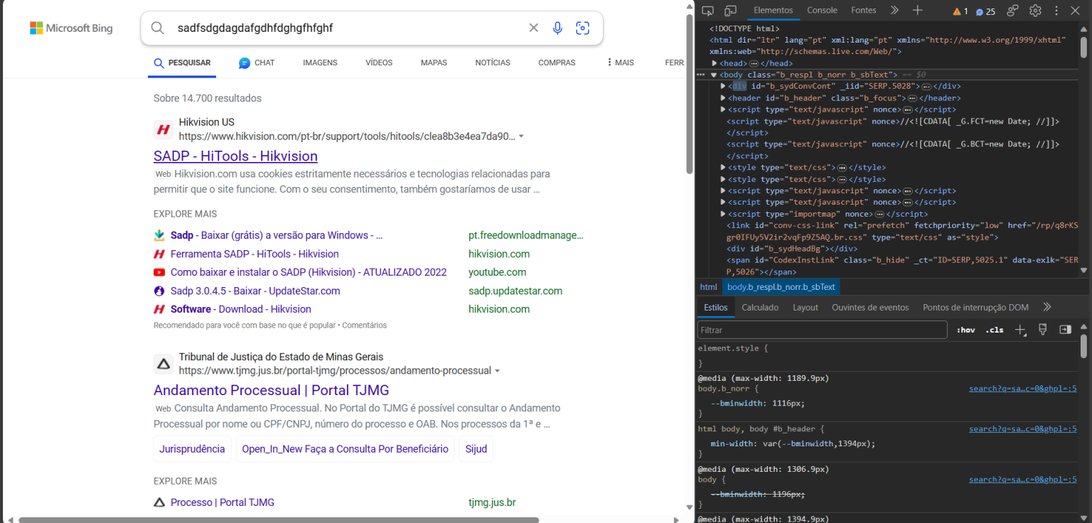Toggle the :hov element state button
The width and height of the screenshot is (1092, 523).
(965, 330)
